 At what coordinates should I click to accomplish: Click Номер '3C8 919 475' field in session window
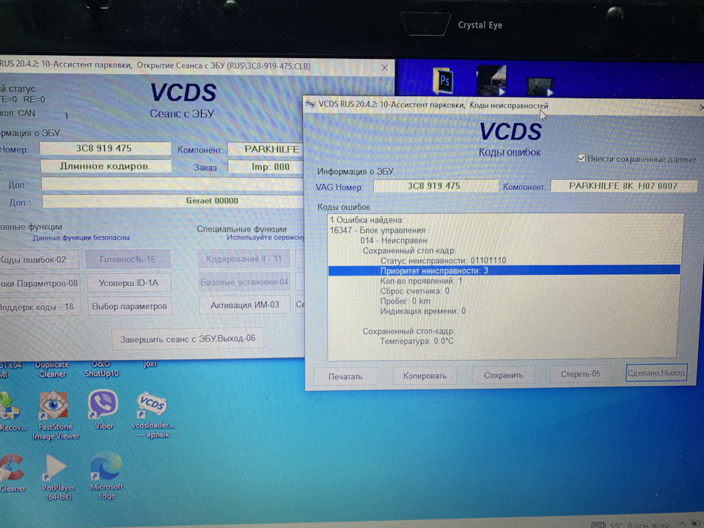[105, 148]
